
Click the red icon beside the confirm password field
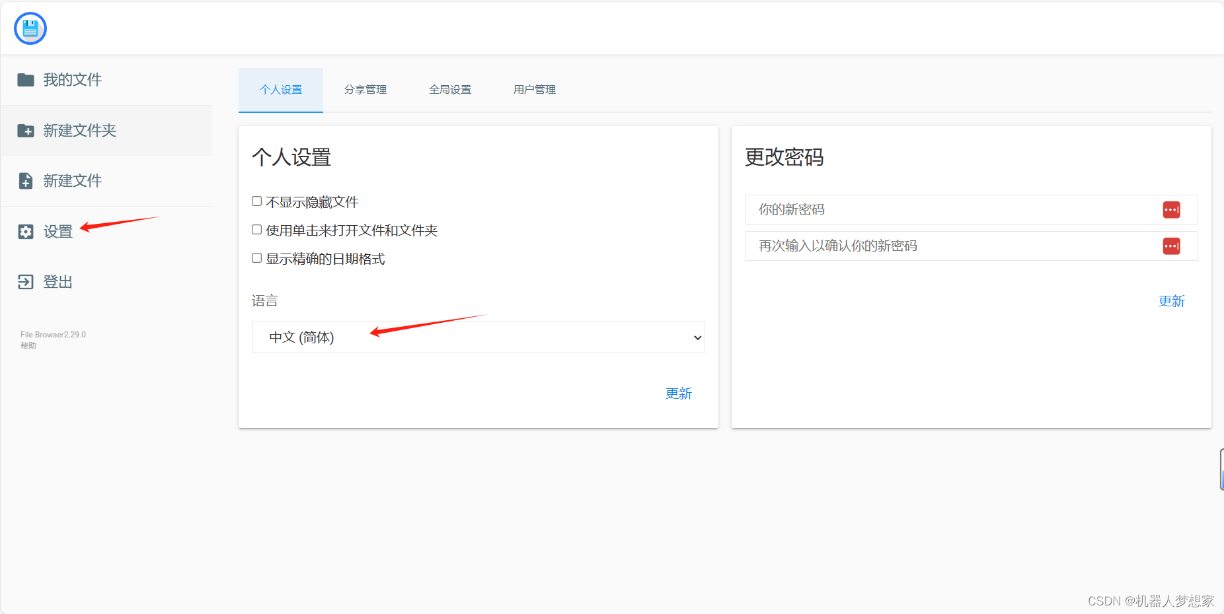[x=1172, y=246]
